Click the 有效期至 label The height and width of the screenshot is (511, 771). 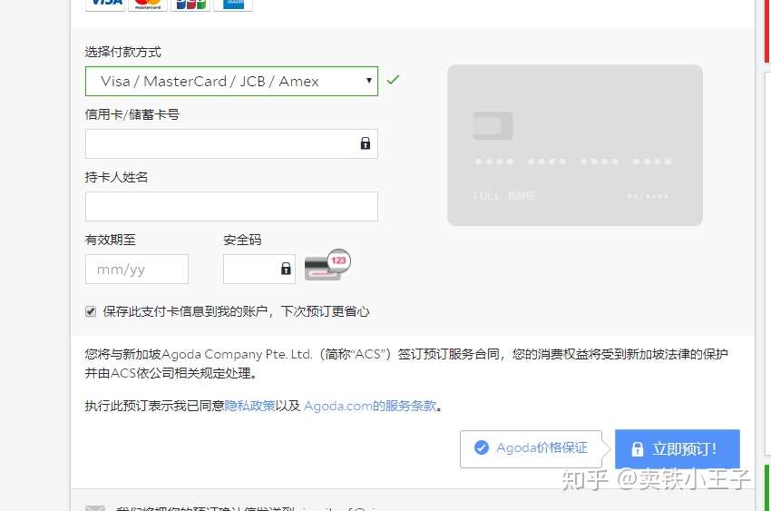coord(110,240)
